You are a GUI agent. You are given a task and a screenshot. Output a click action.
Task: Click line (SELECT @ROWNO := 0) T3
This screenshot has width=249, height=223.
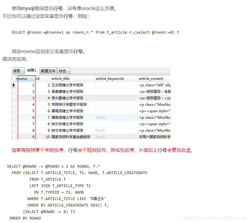coord(49,212)
